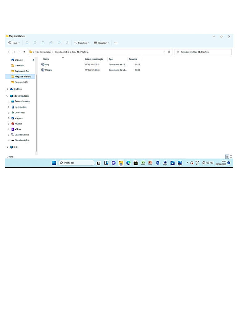Show hidden tray icons chevron
The height and width of the screenshot is (317, 237).
click(x=187, y=163)
